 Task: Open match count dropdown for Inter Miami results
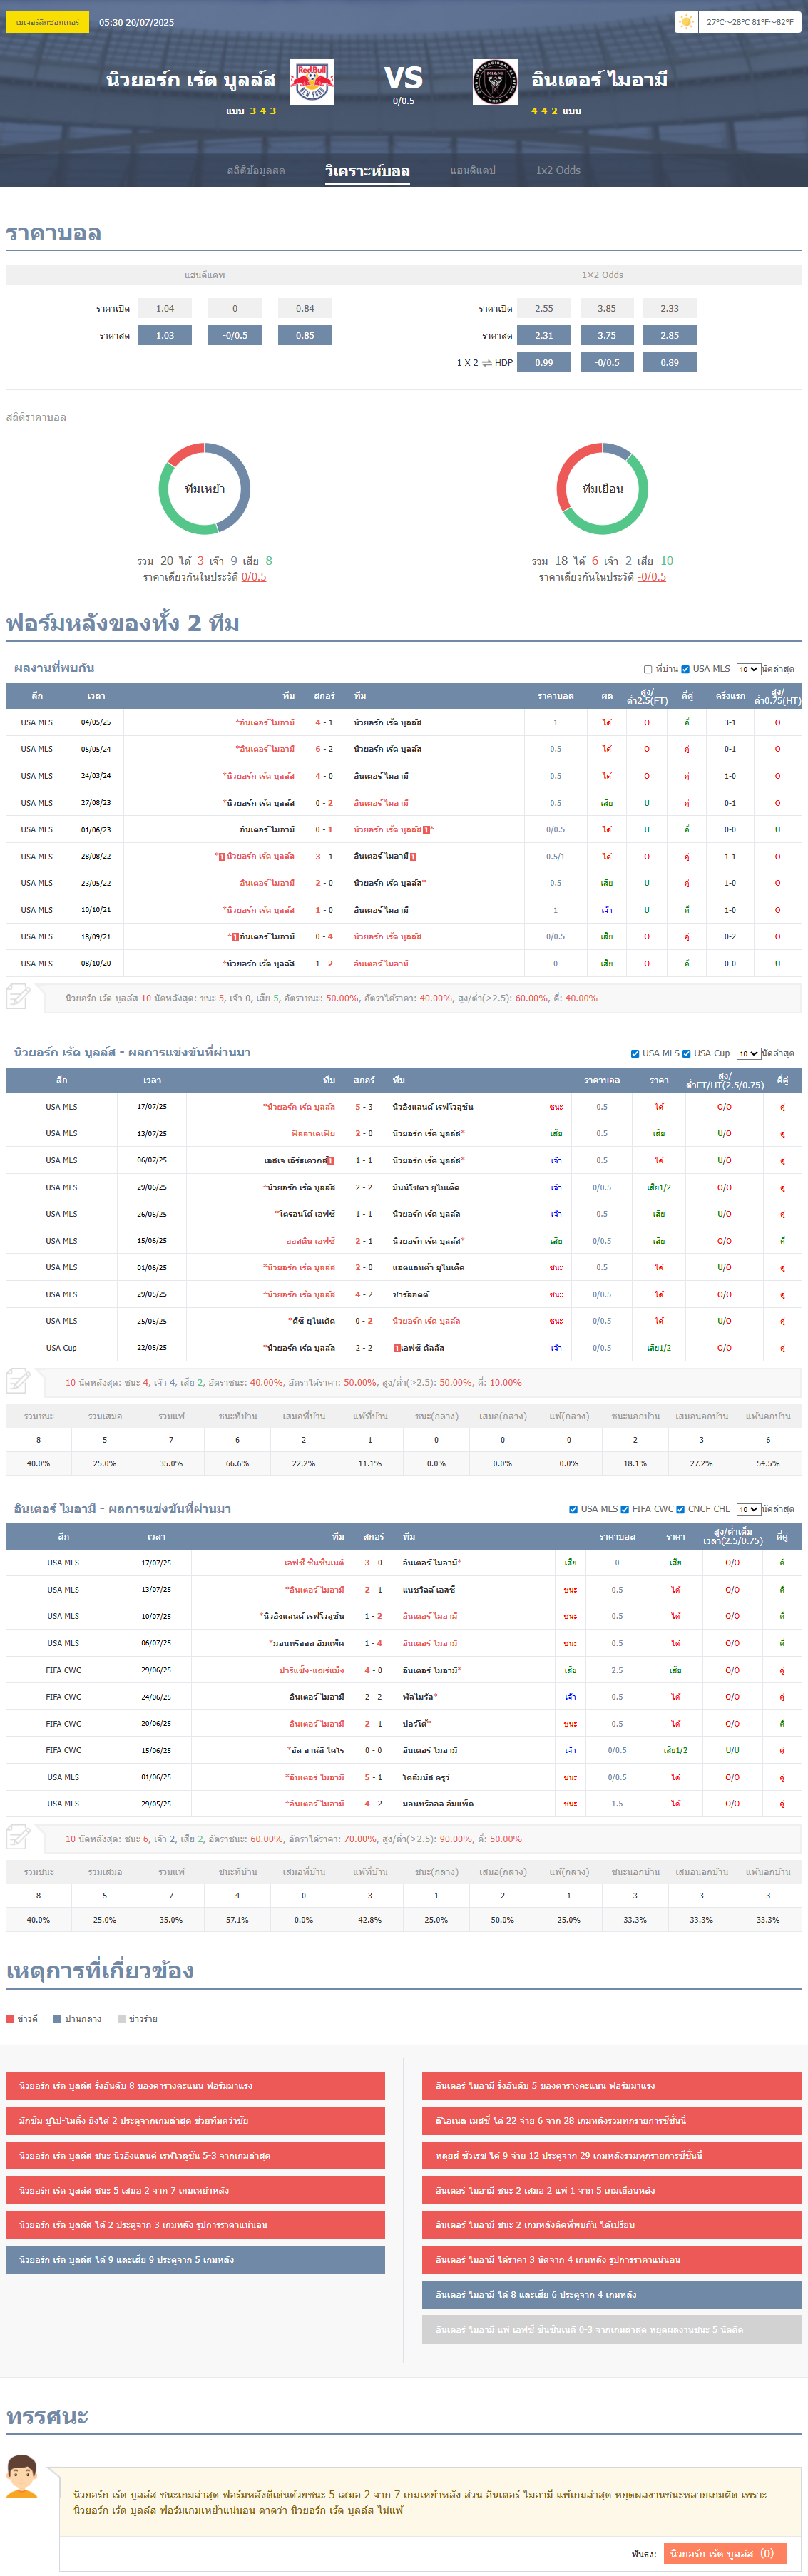click(748, 1509)
